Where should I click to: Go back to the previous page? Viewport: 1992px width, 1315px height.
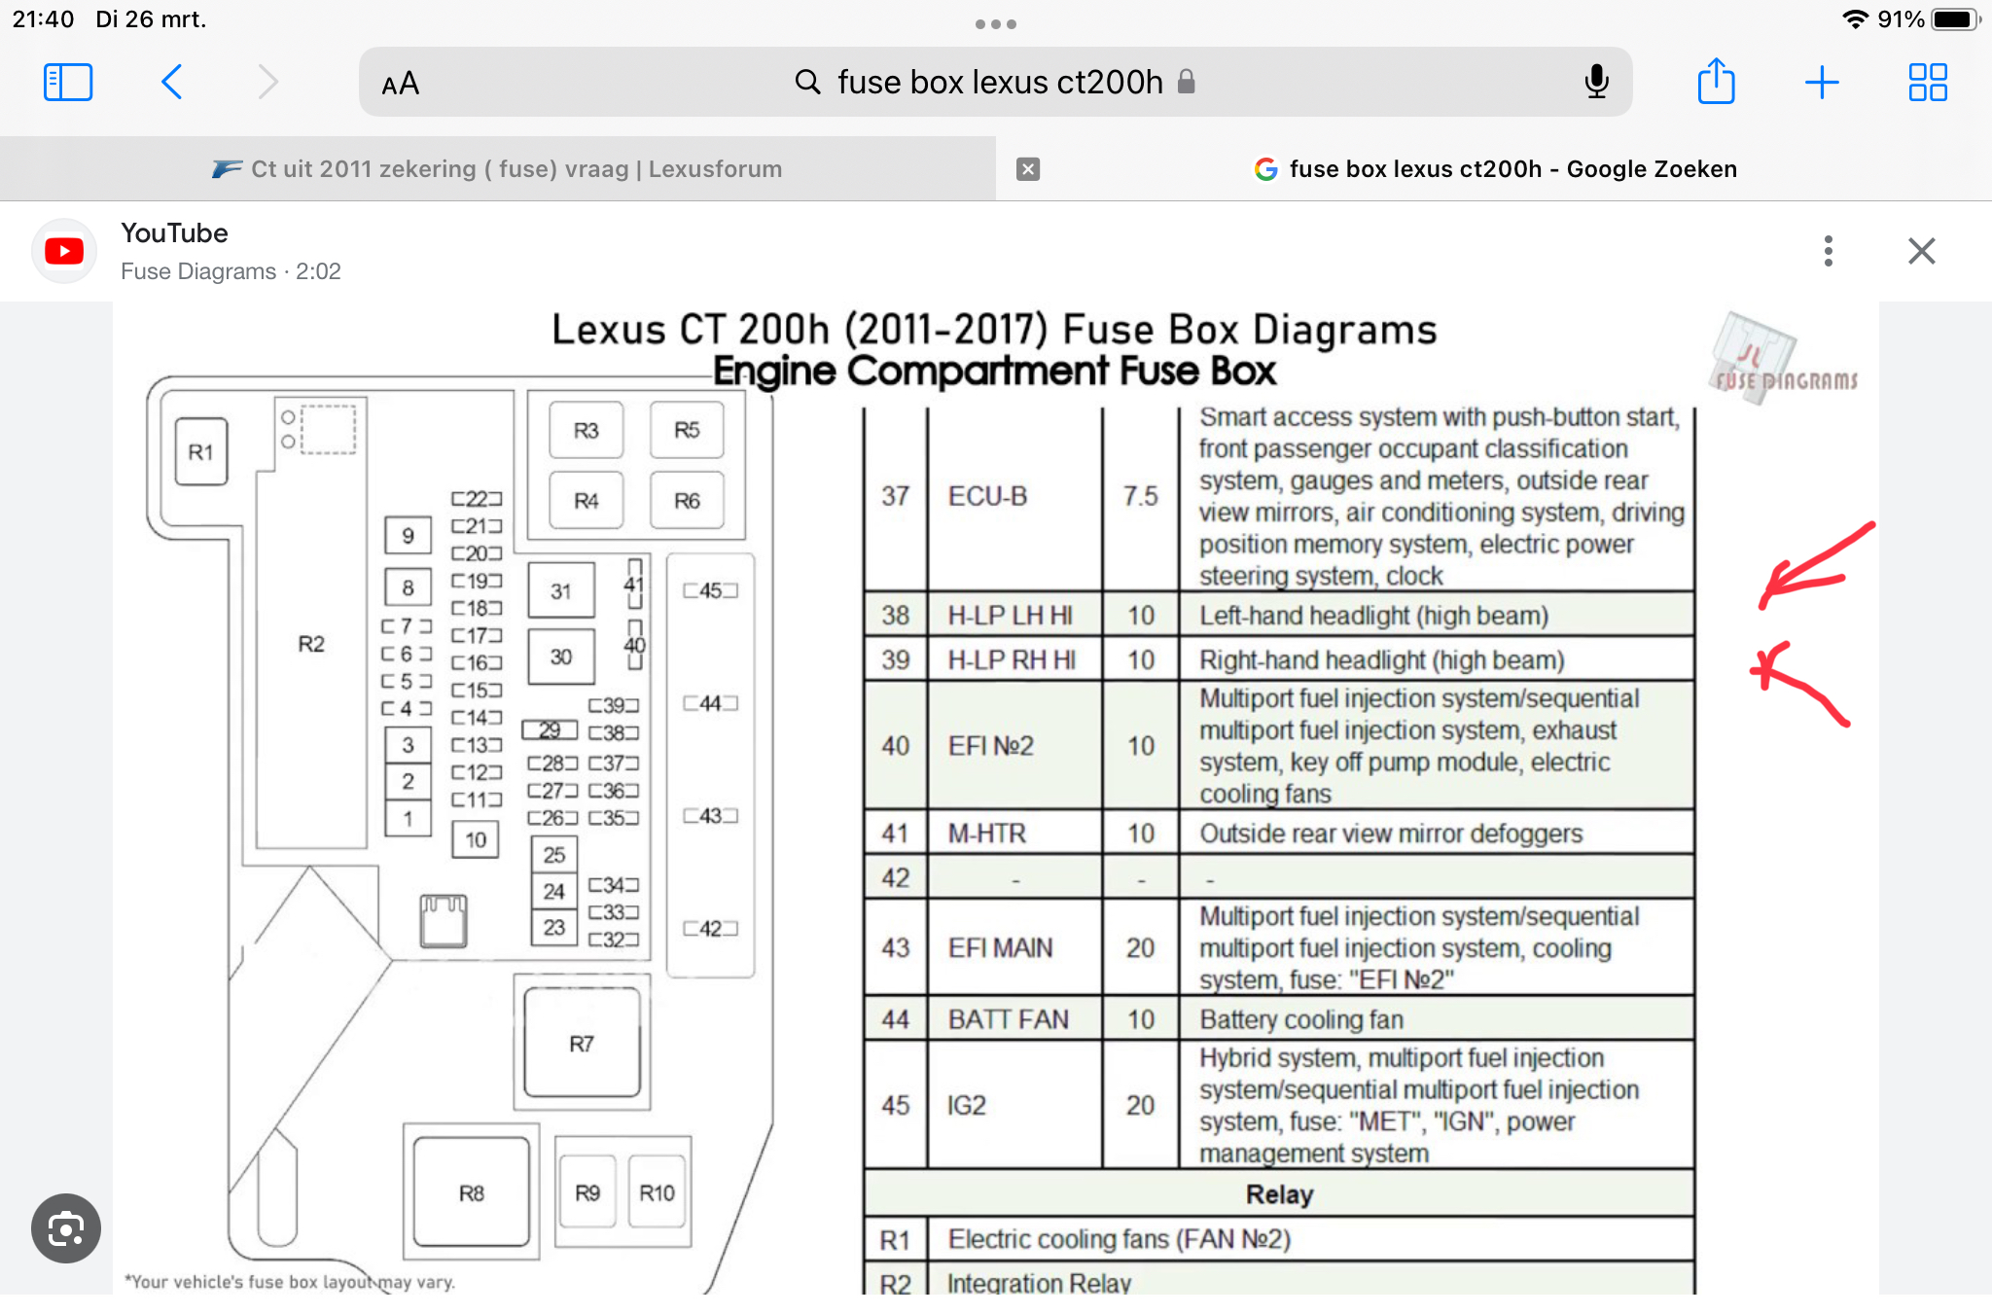coord(172,83)
